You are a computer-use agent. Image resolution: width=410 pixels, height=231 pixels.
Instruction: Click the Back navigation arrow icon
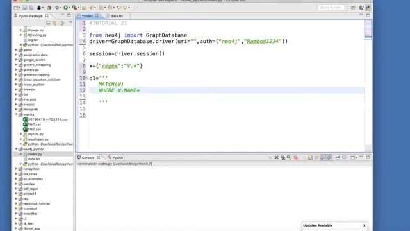[x=126, y=8]
